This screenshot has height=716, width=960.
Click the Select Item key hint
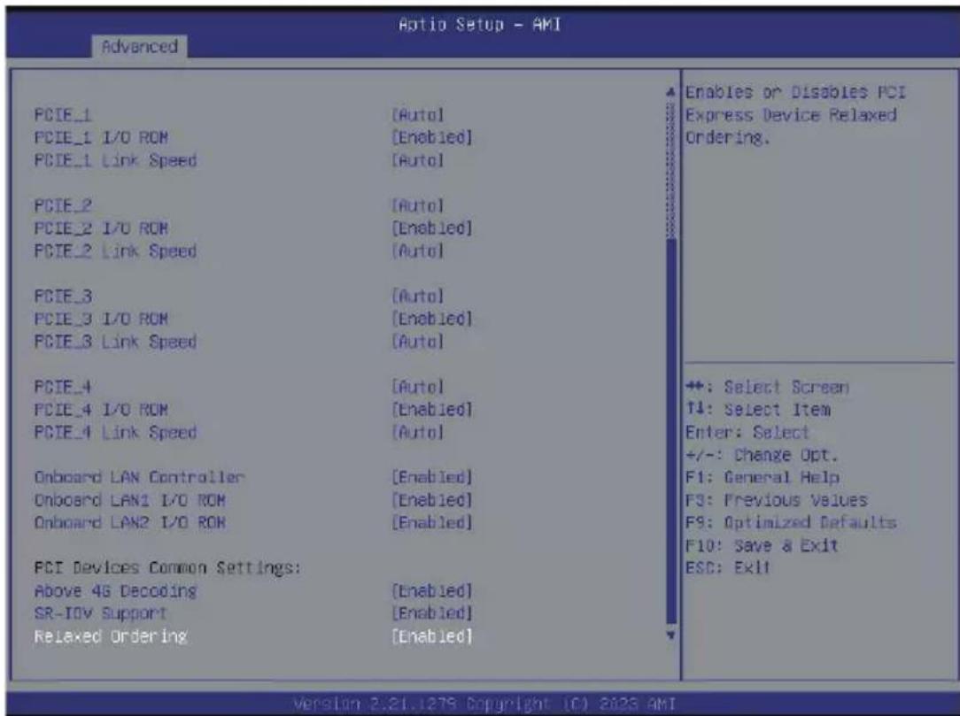[759, 410]
